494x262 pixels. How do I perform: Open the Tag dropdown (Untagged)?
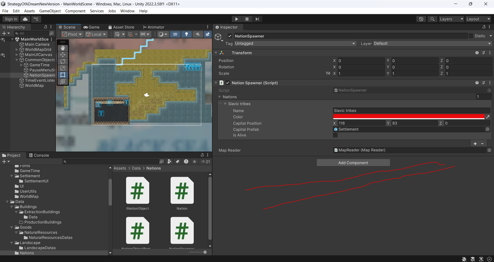tap(295, 44)
